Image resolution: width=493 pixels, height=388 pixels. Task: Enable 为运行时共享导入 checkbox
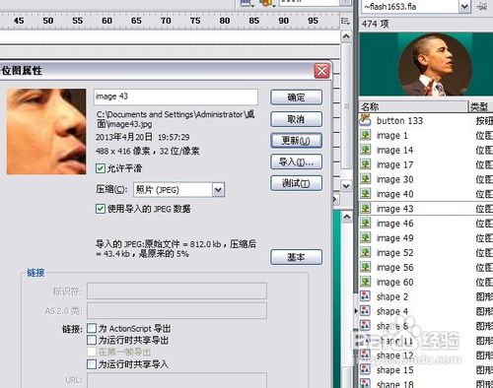click(92, 364)
